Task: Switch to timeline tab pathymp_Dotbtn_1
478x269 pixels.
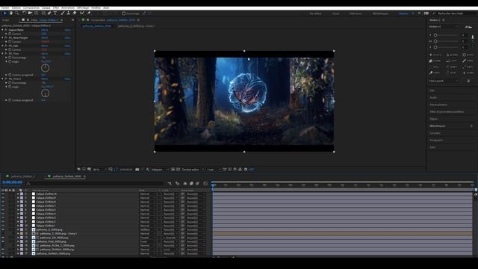Action: tap(23, 176)
